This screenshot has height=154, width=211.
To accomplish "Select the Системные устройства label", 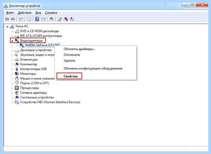I will tap(37, 97).
